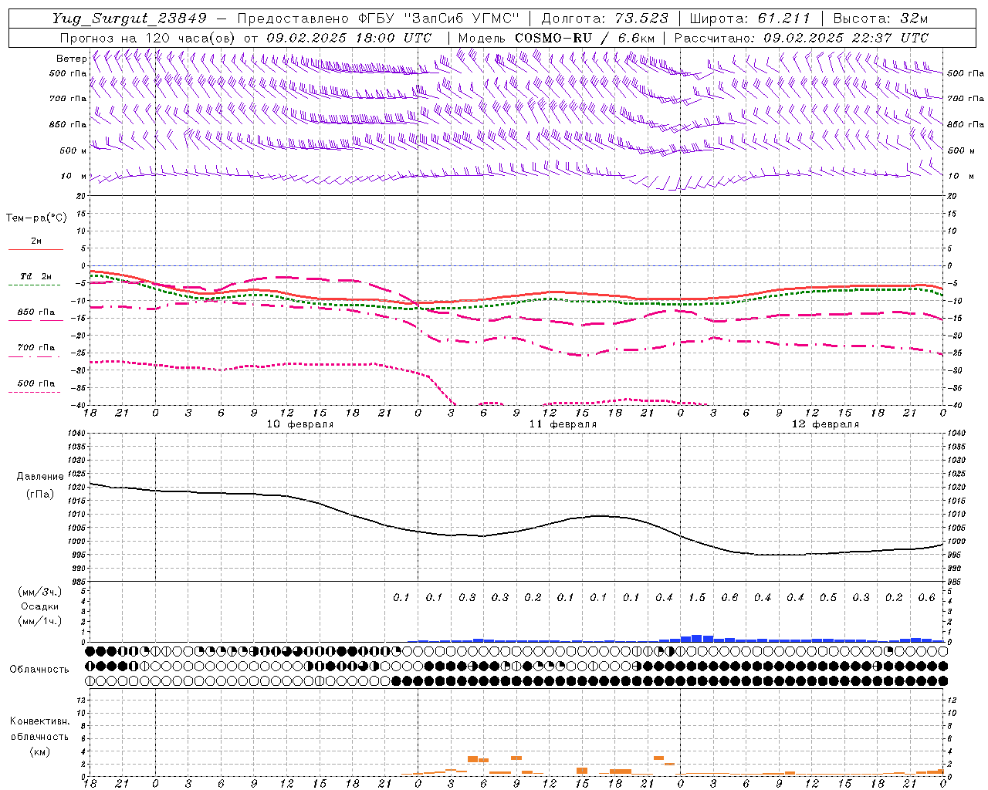Click the Тем-ра(°C) panel label
This screenshot has height=790, width=988.
36,218
